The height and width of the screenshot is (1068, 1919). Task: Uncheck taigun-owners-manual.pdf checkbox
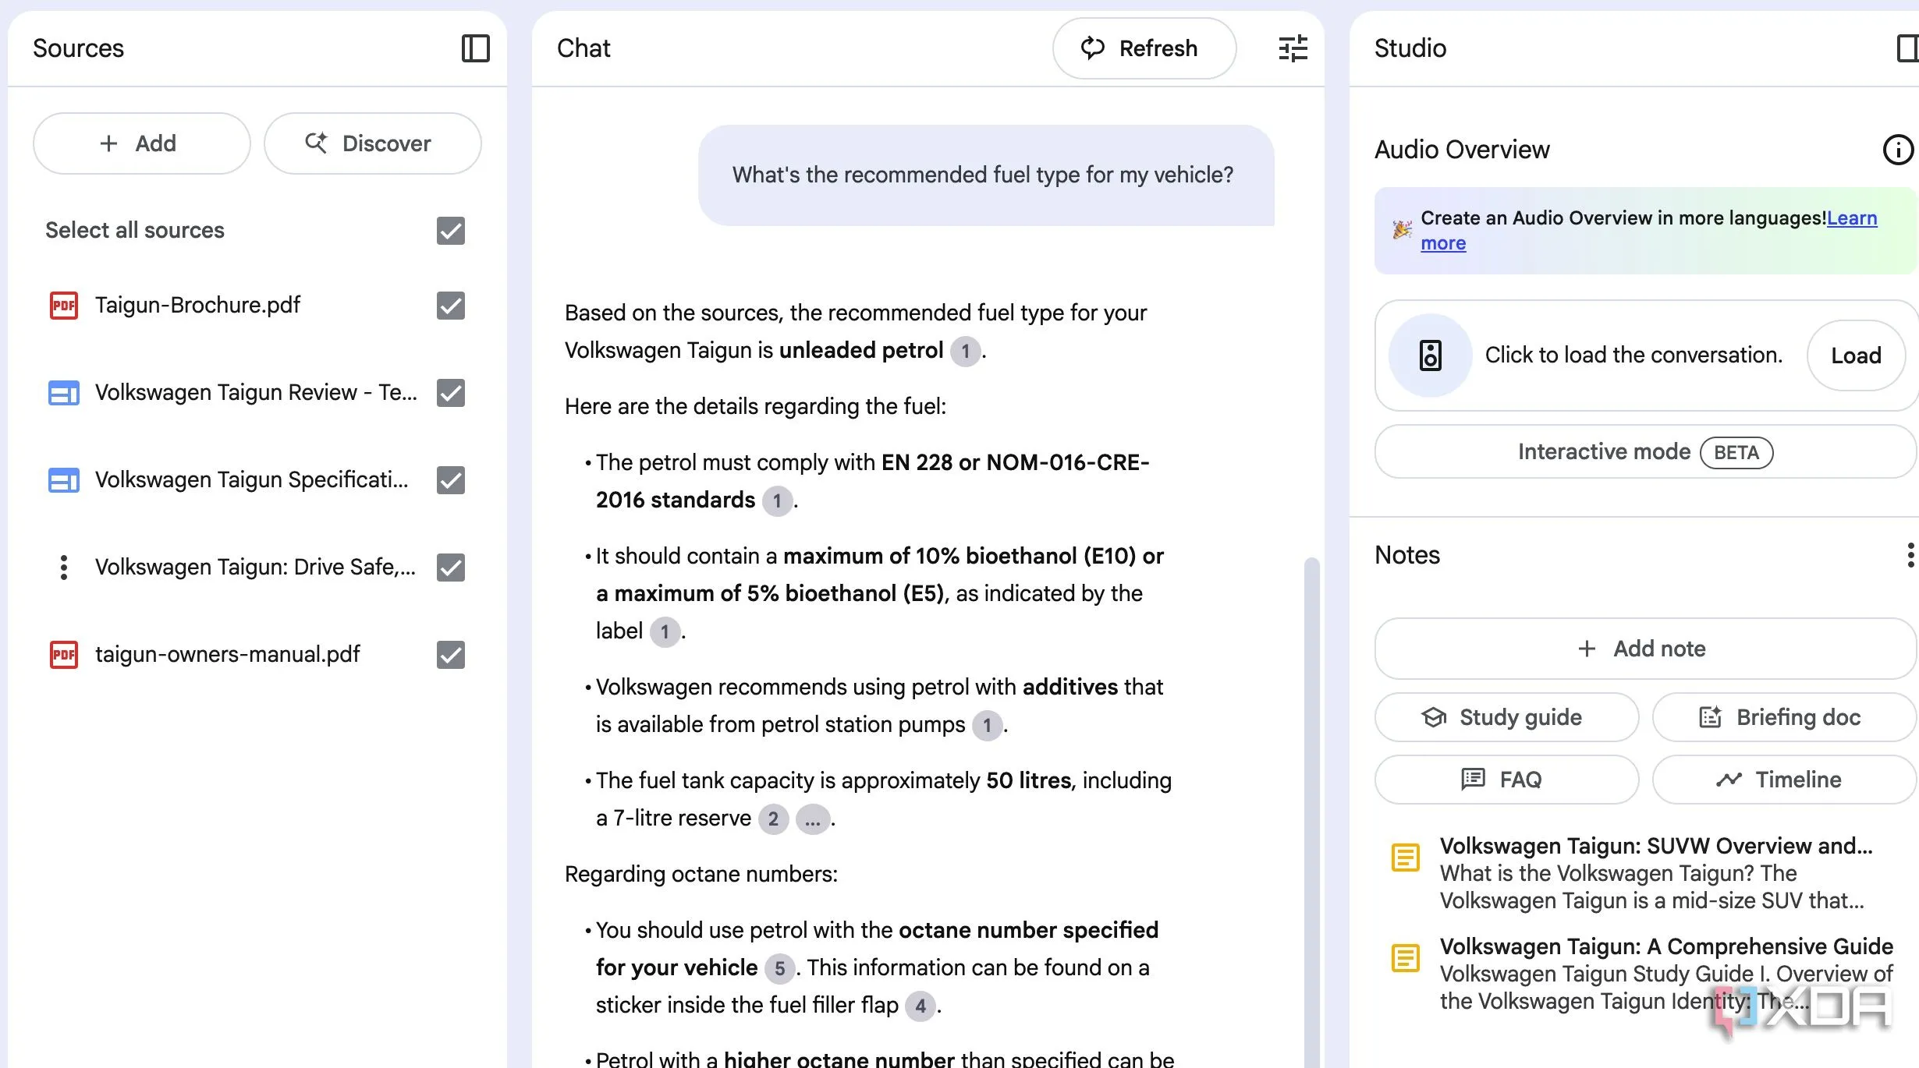pos(451,655)
